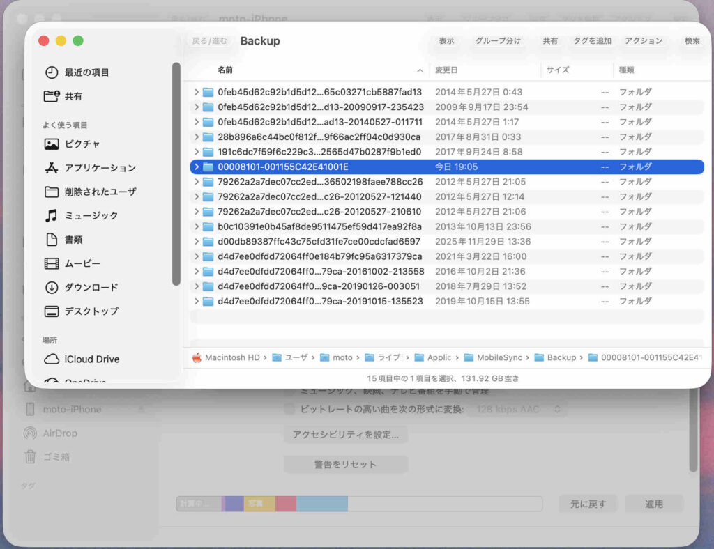The image size is (714, 549).
Task: Click the アクセシビリティを設定... button
Action: (x=345, y=435)
